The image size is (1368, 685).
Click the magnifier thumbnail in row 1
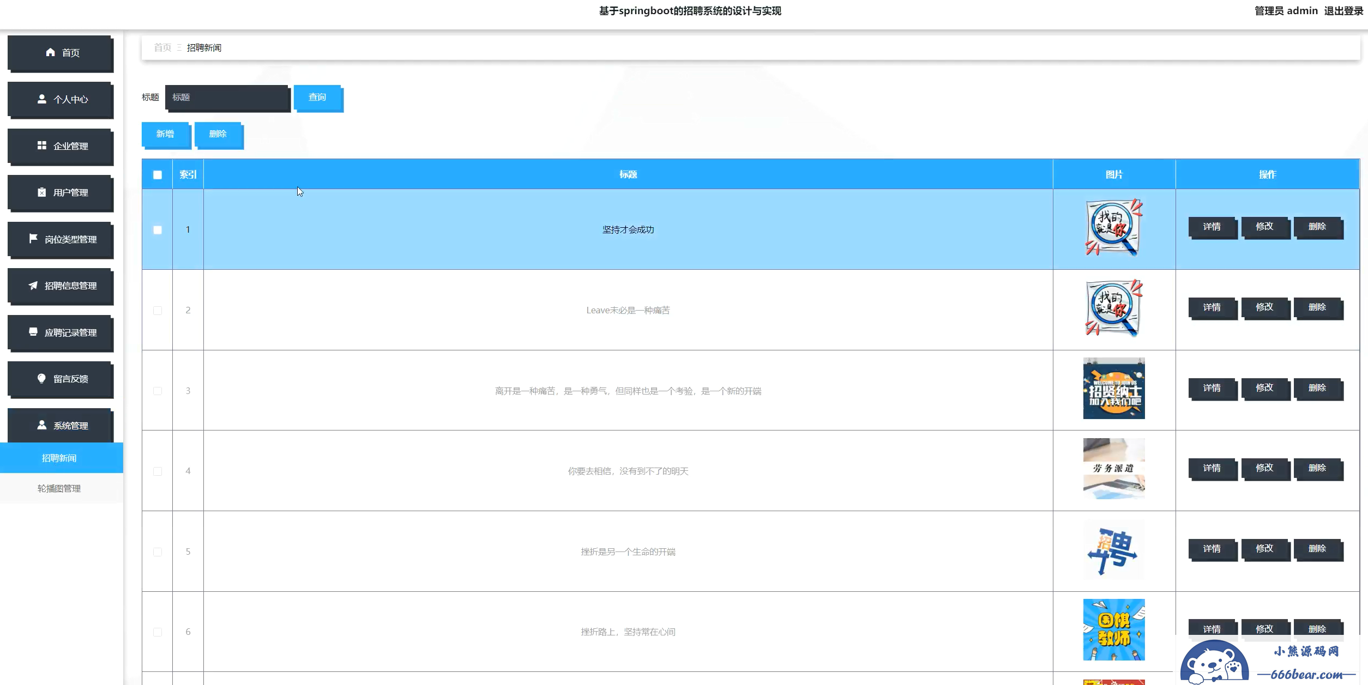[x=1114, y=228]
